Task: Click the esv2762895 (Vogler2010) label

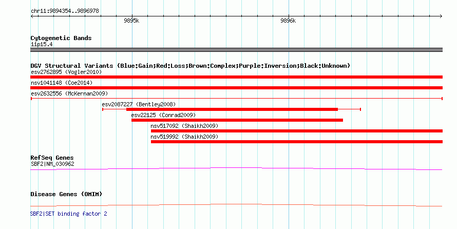Action: [66, 72]
